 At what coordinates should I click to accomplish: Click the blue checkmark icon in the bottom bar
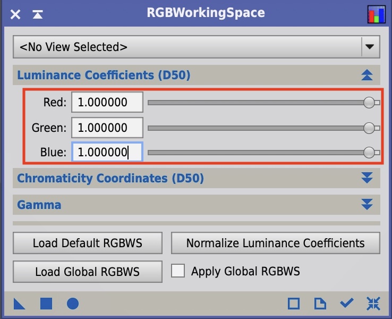click(x=347, y=303)
